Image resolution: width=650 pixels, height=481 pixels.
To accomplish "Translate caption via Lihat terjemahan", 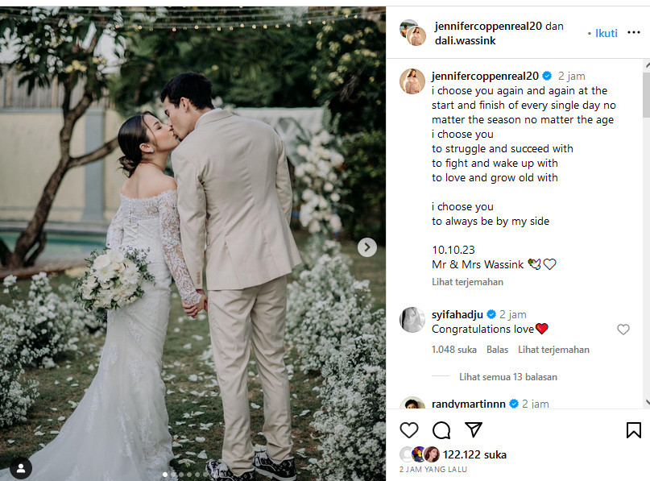I will (467, 282).
